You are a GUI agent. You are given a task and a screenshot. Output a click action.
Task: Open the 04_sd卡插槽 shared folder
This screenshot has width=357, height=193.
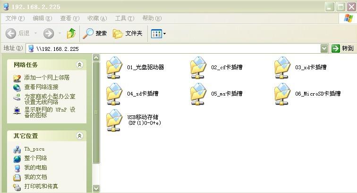click(115, 94)
